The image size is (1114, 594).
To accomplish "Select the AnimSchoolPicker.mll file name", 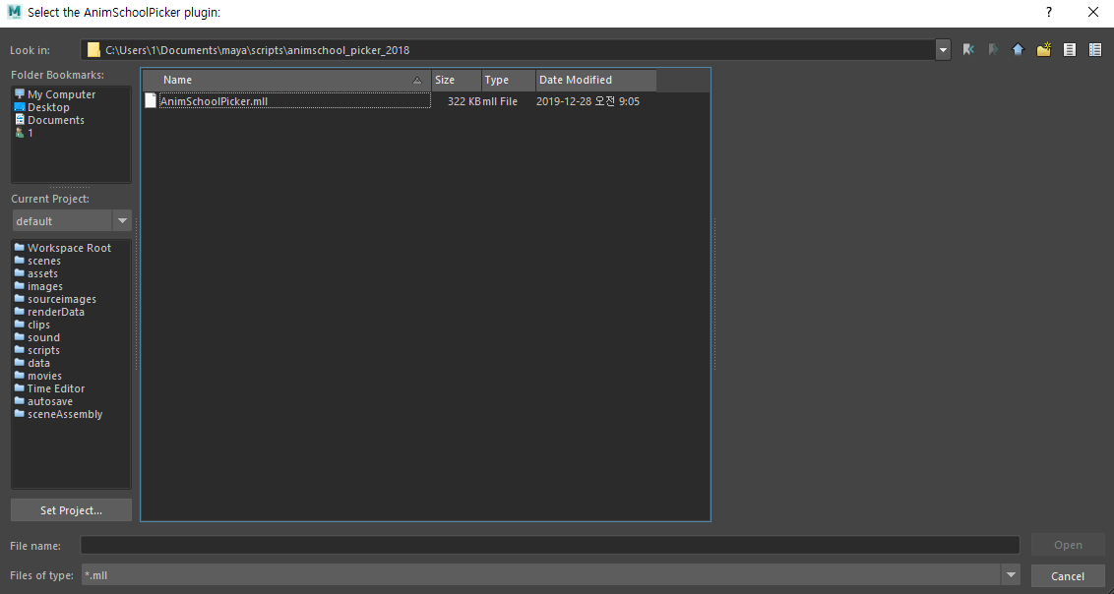I will pyautogui.click(x=214, y=101).
